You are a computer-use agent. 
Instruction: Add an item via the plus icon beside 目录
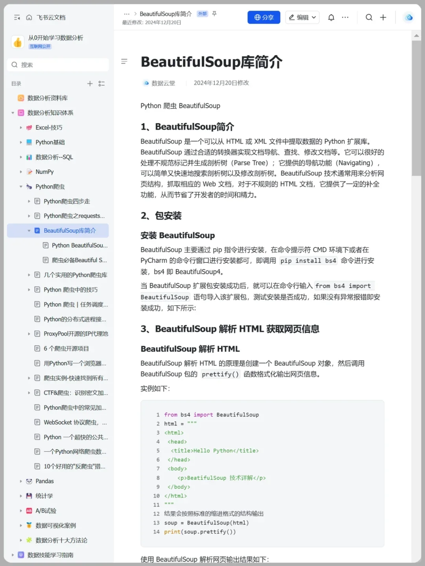90,83
